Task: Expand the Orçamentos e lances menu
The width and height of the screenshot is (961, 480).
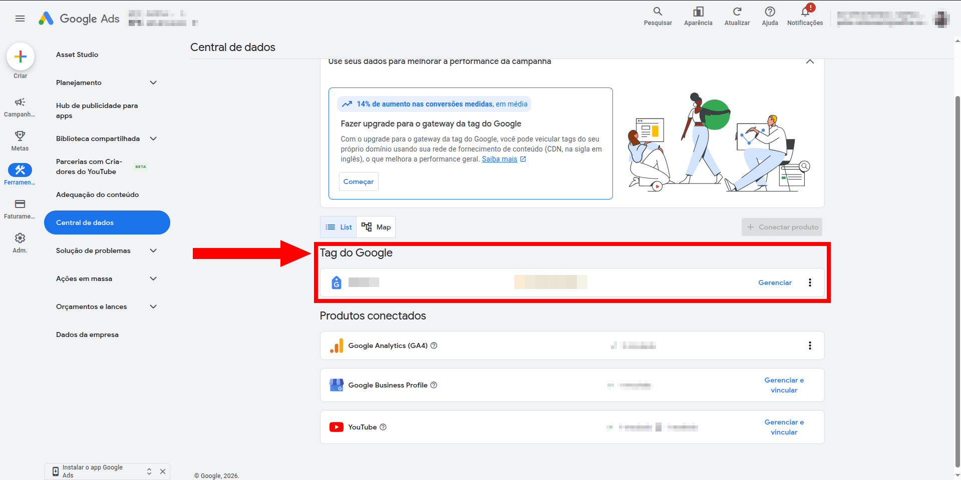Action: 153,306
